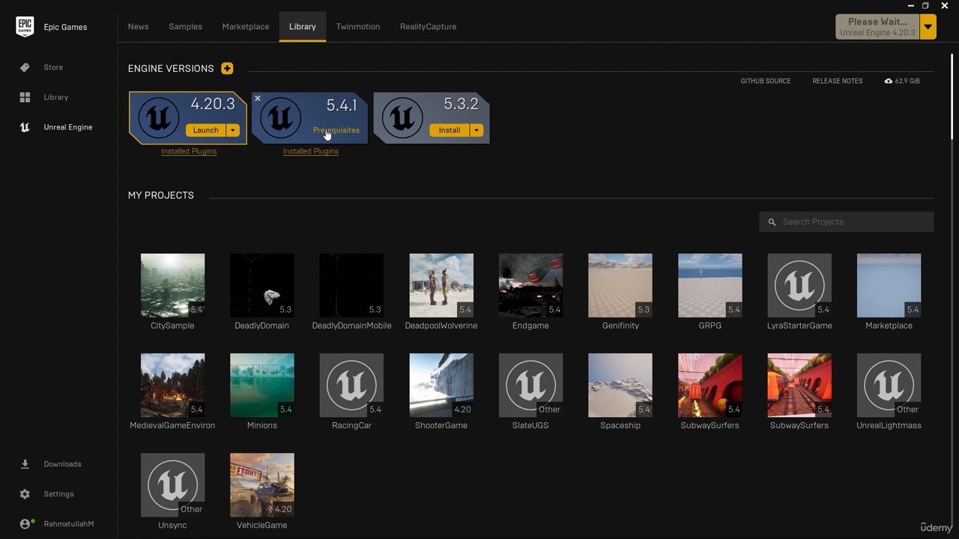The image size is (959, 539).
Task: Switch to the Marketplace tab
Action: (246, 26)
